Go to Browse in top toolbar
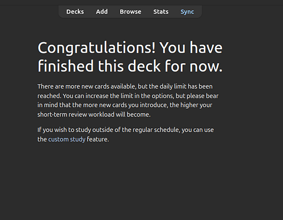This screenshot has width=283, height=220. (x=130, y=12)
